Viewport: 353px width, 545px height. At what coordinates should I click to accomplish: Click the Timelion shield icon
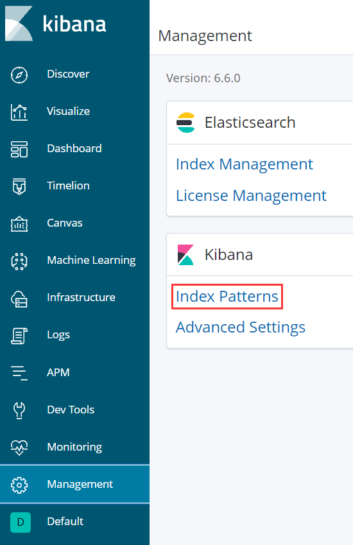point(19,187)
